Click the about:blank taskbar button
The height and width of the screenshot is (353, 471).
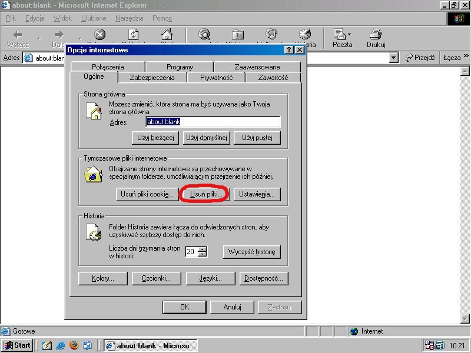point(151,345)
